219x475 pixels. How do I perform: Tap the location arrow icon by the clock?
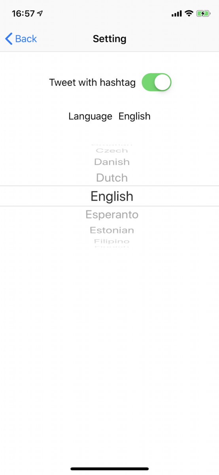pyautogui.click(x=40, y=13)
